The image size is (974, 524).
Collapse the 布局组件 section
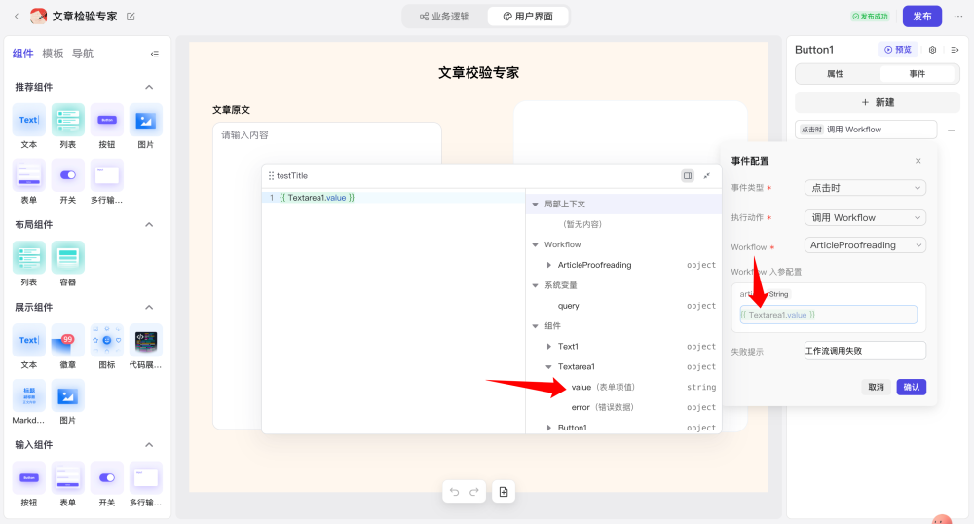[x=149, y=225]
